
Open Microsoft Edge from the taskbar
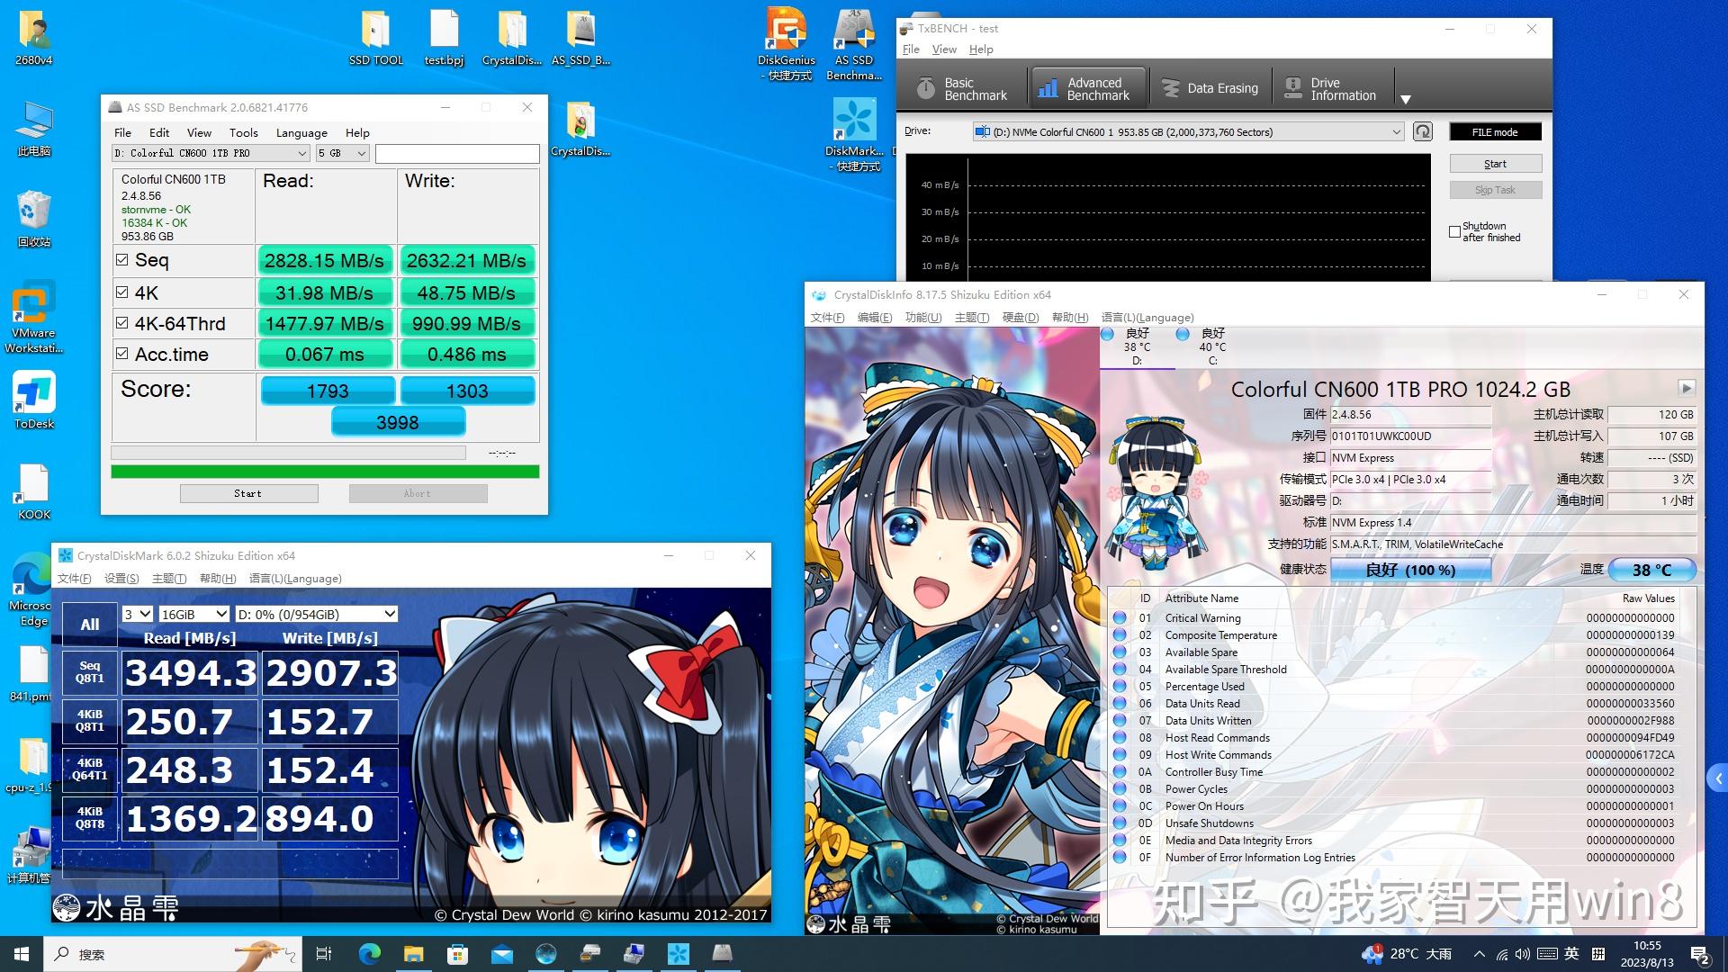click(369, 954)
